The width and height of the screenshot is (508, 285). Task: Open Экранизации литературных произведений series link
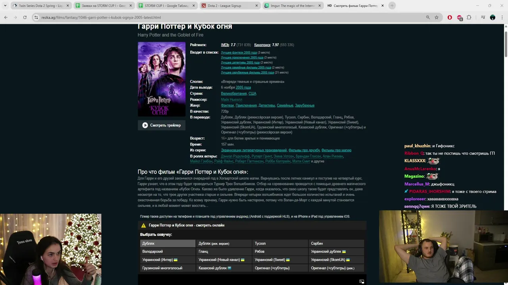click(x=254, y=150)
